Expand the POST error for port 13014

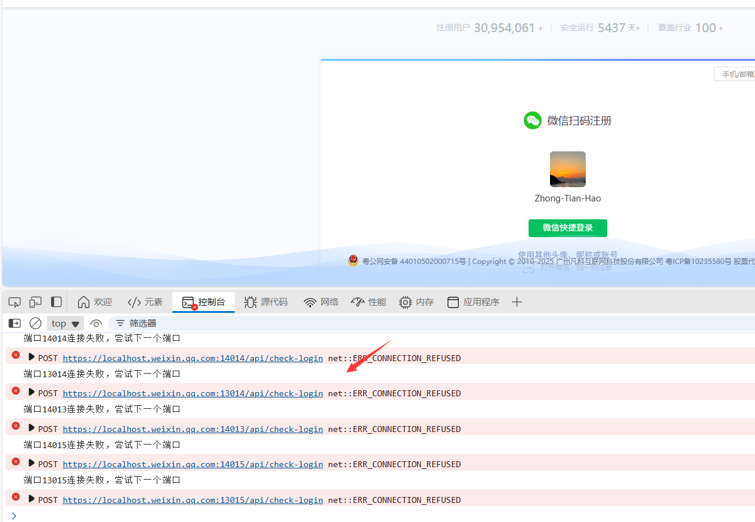pyautogui.click(x=32, y=392)
